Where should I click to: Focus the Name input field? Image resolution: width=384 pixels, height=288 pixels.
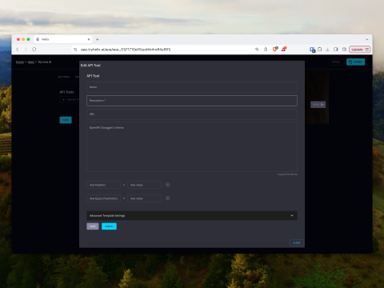click(192, 87)
